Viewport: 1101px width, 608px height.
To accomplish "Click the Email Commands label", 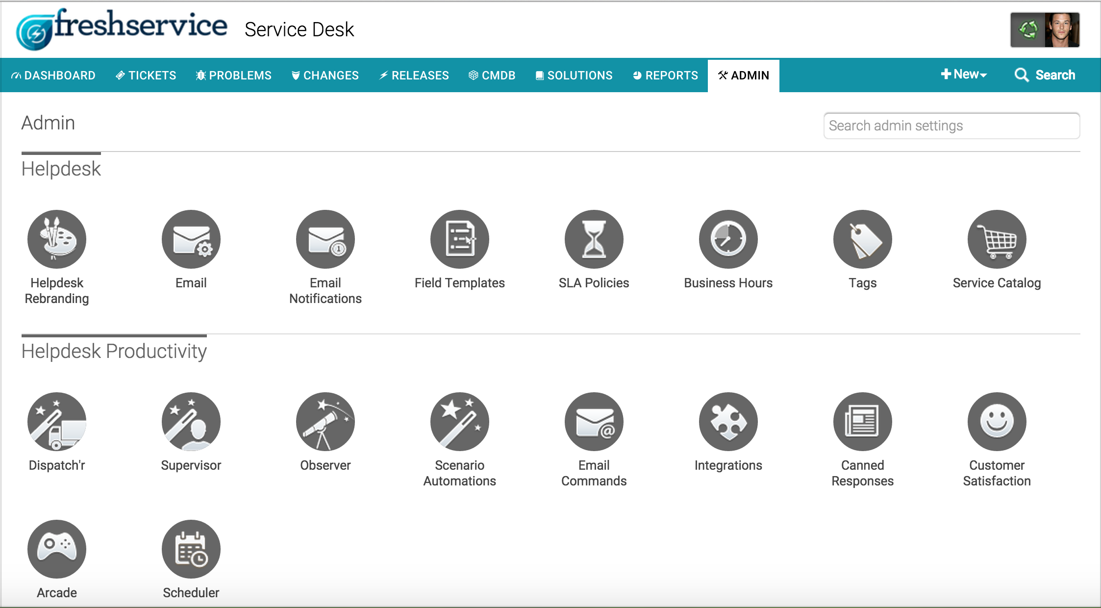I will (x=594, y=473).
